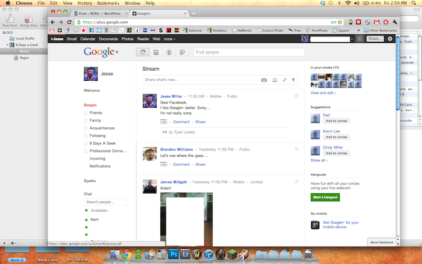The height and width of the screenshot is (264, 422).
Task: Open the Bookmarks menu in menu bar
Action: 108,3
